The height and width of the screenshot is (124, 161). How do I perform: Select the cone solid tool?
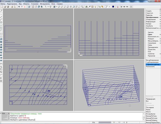click(1, 45)
